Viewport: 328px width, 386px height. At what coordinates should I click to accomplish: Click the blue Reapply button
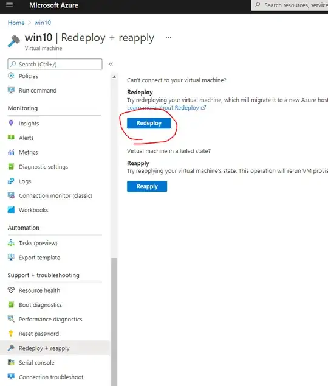coord(147,186)
